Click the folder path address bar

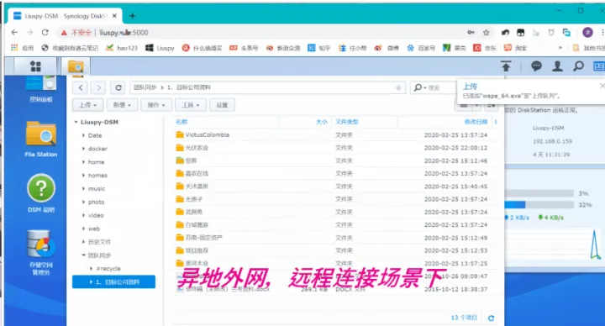coord(268,87)
